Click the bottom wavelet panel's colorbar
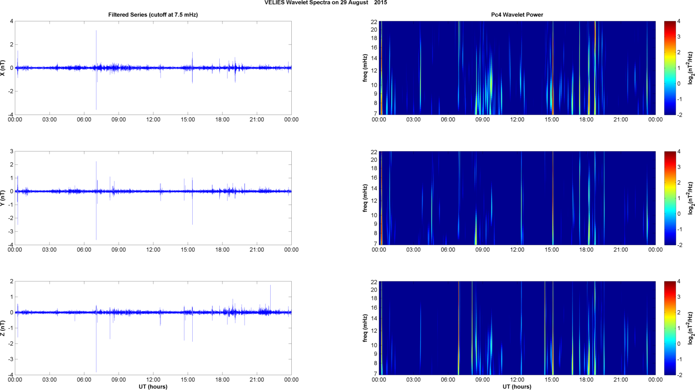 (x=670, y=328)
